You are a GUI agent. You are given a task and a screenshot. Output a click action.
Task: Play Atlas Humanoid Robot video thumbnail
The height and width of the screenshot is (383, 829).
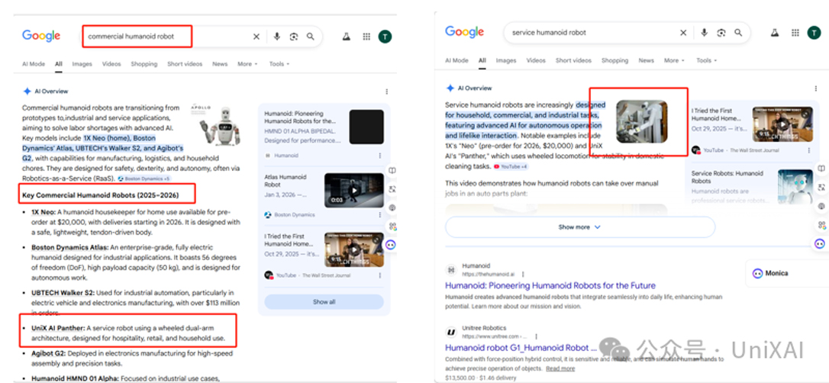click(353, 190)
